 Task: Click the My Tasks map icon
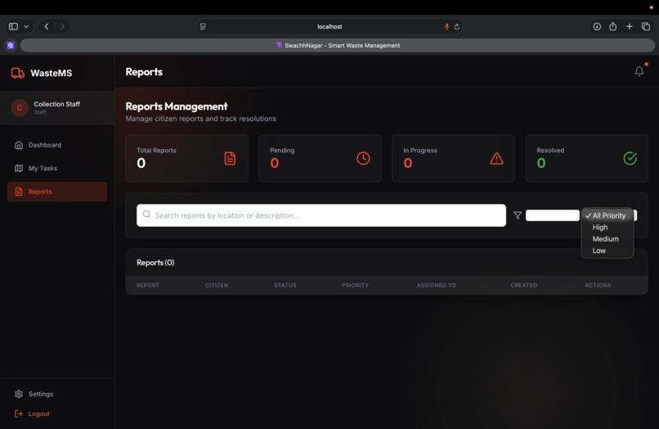pyautogui.click(x=19, y=169)
